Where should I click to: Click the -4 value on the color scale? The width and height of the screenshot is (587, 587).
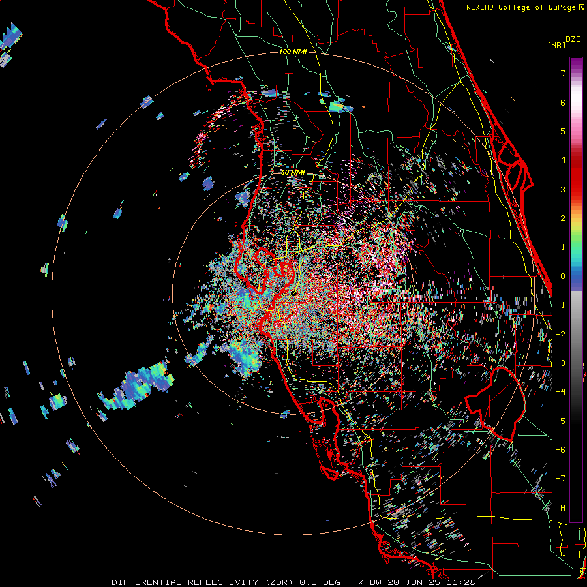(560, 392)
